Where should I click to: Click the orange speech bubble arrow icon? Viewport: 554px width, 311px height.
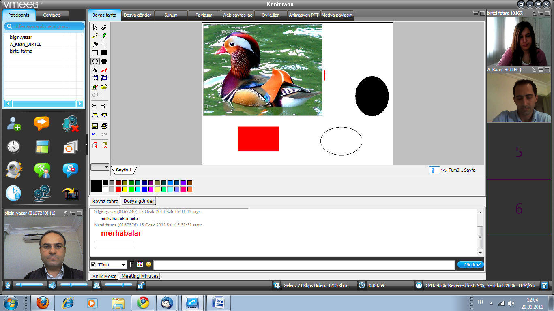tap(42, 123)
